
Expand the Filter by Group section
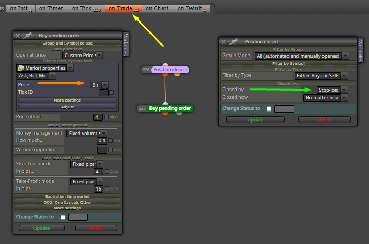tap(289, 50)
